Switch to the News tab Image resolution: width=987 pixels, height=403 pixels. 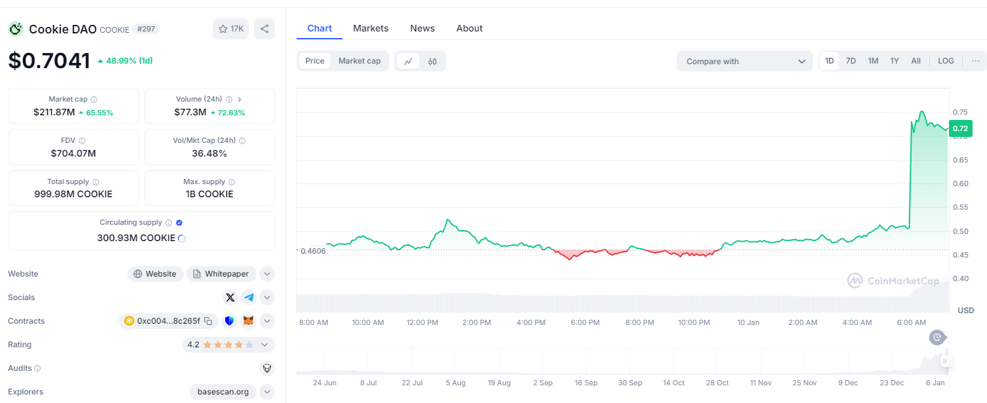[x=423, y=28]
